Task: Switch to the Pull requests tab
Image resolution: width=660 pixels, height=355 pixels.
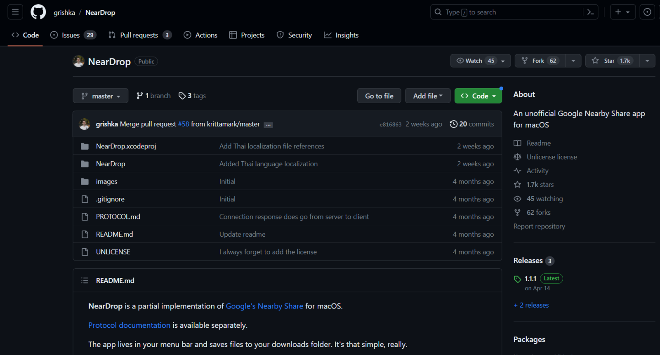Action: [x=139, y=35]
